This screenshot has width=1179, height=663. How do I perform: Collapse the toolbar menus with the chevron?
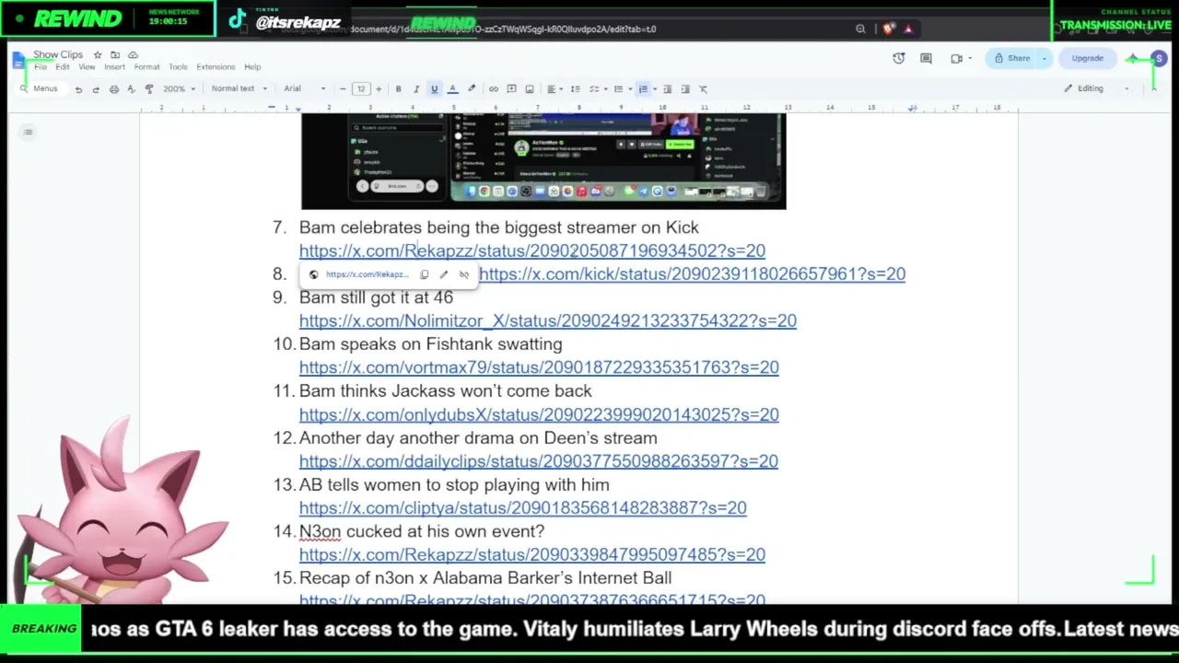(x=1153, y=88)
